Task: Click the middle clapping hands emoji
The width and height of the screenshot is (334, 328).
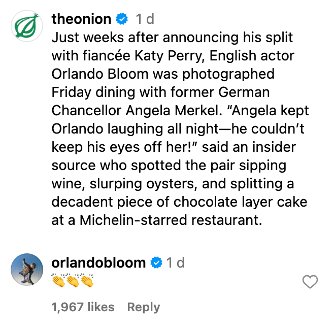Action: 73,280
